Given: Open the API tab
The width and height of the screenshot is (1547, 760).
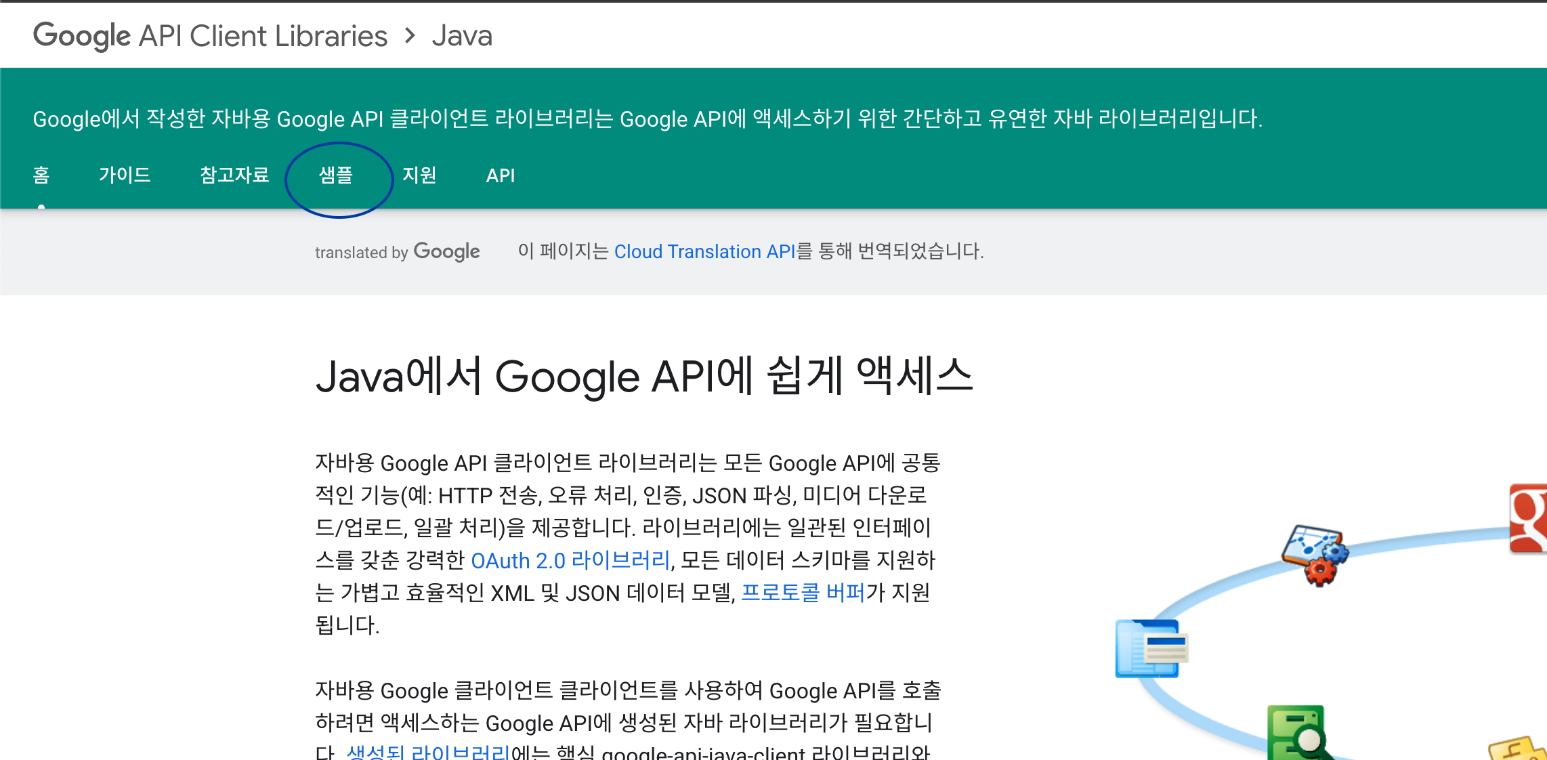Looking at the screenshot, I should click(501, 175).
